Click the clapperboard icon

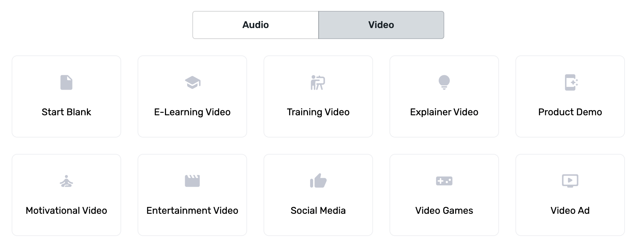(x=192, y=181)
